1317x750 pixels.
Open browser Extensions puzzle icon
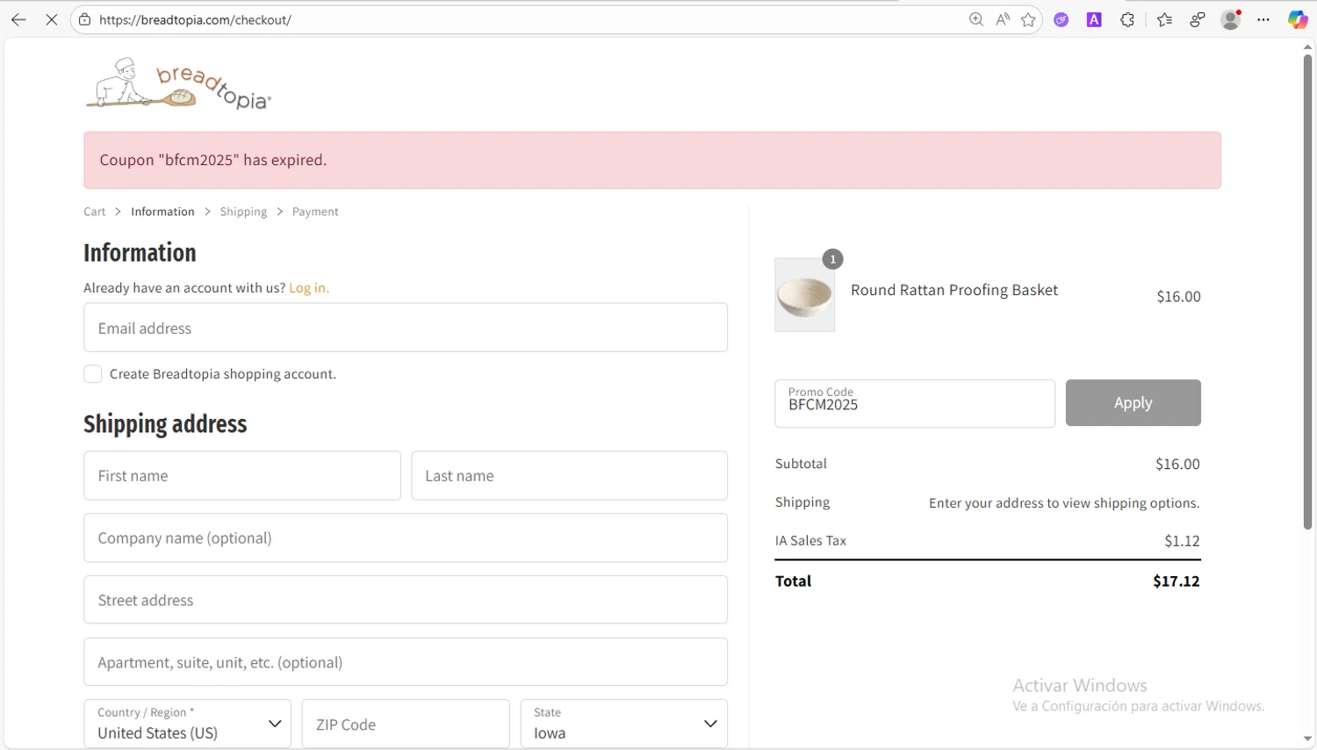click(x=1127, y=19)
